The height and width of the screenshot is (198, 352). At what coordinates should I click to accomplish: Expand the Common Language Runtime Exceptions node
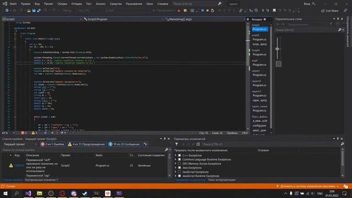tap(175, 159)
